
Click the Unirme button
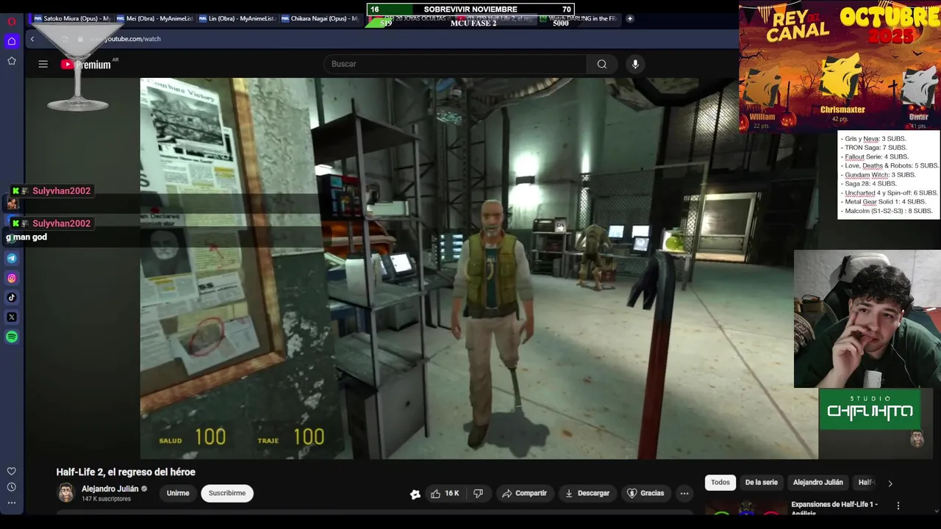point(178,494)
